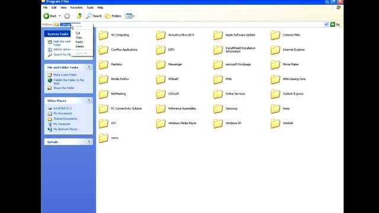Select the Online Services folder
Screen dimensions: 379x213
pyautogui.click(x=229, y=94)
